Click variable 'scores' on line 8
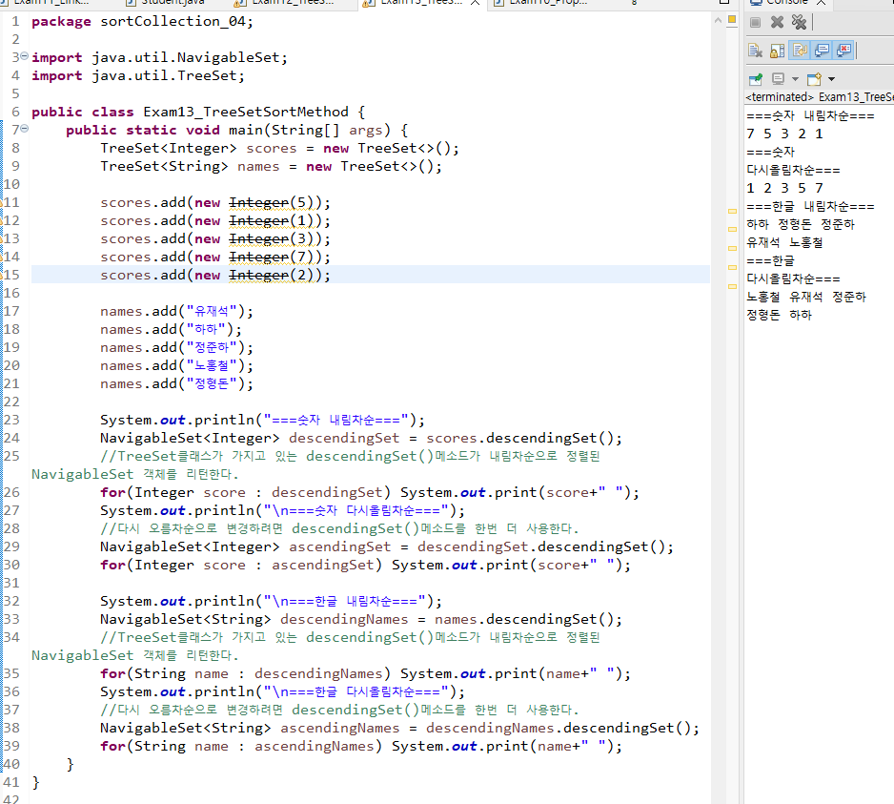Viewport: 894px width, 804px height. pos(272,149)
